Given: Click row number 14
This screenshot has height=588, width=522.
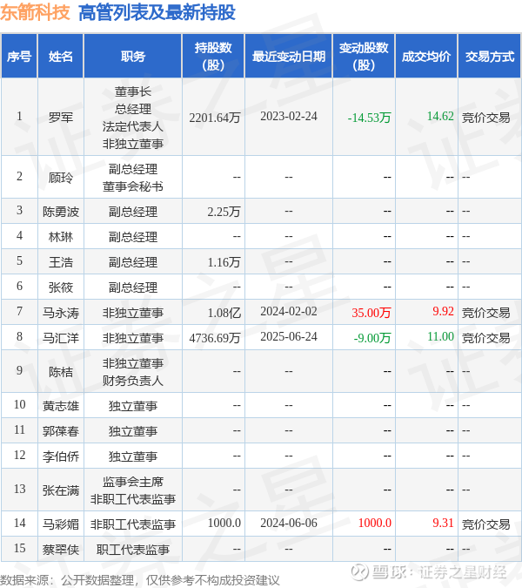Looking at the screenshot, I should [19, 523].
